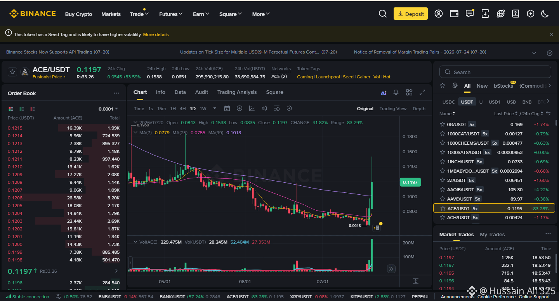Open the My Trades tab

pyautogui.click(x=492, y=234)
